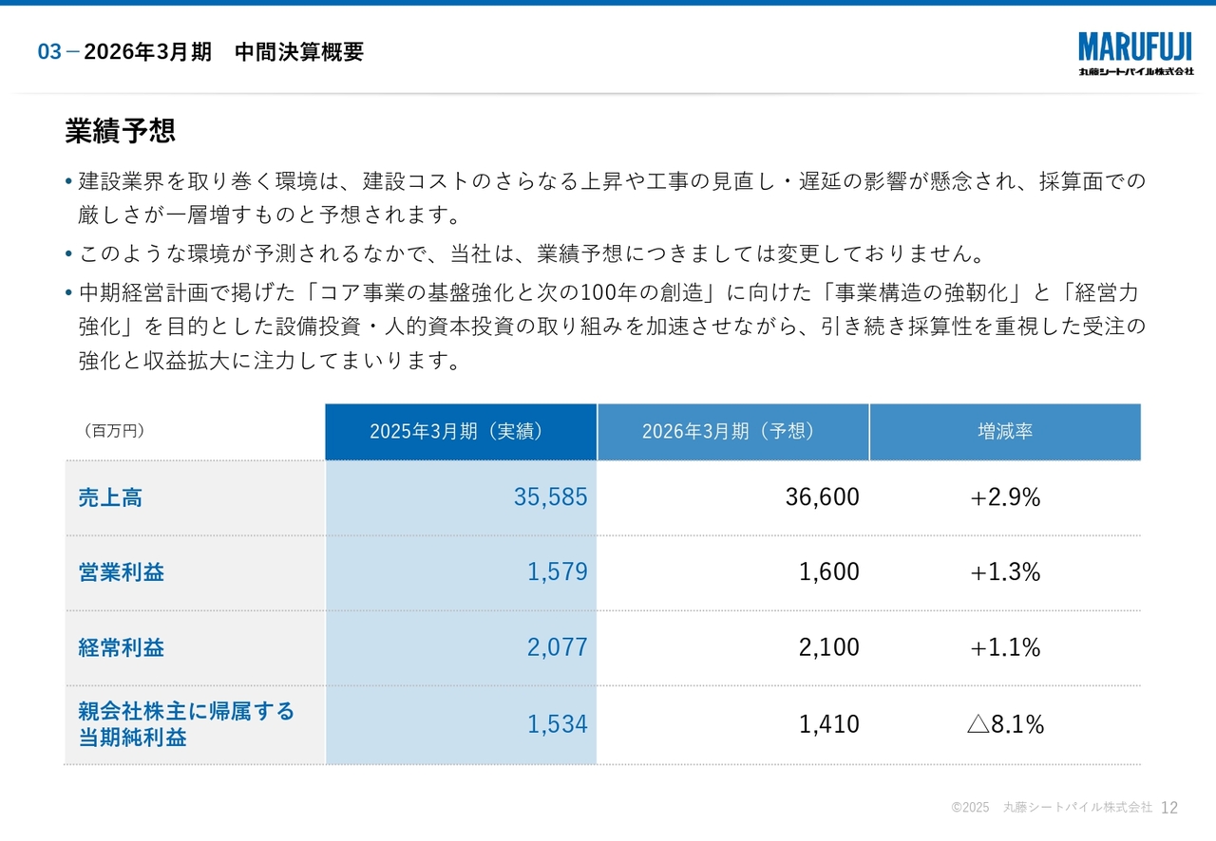The height and width of the screenshot is (841, 1216).
Task: Click the page number 12
Action: pos(1169,808)
